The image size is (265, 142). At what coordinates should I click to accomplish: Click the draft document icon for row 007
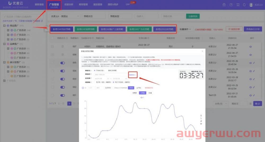tap(63, 46)
